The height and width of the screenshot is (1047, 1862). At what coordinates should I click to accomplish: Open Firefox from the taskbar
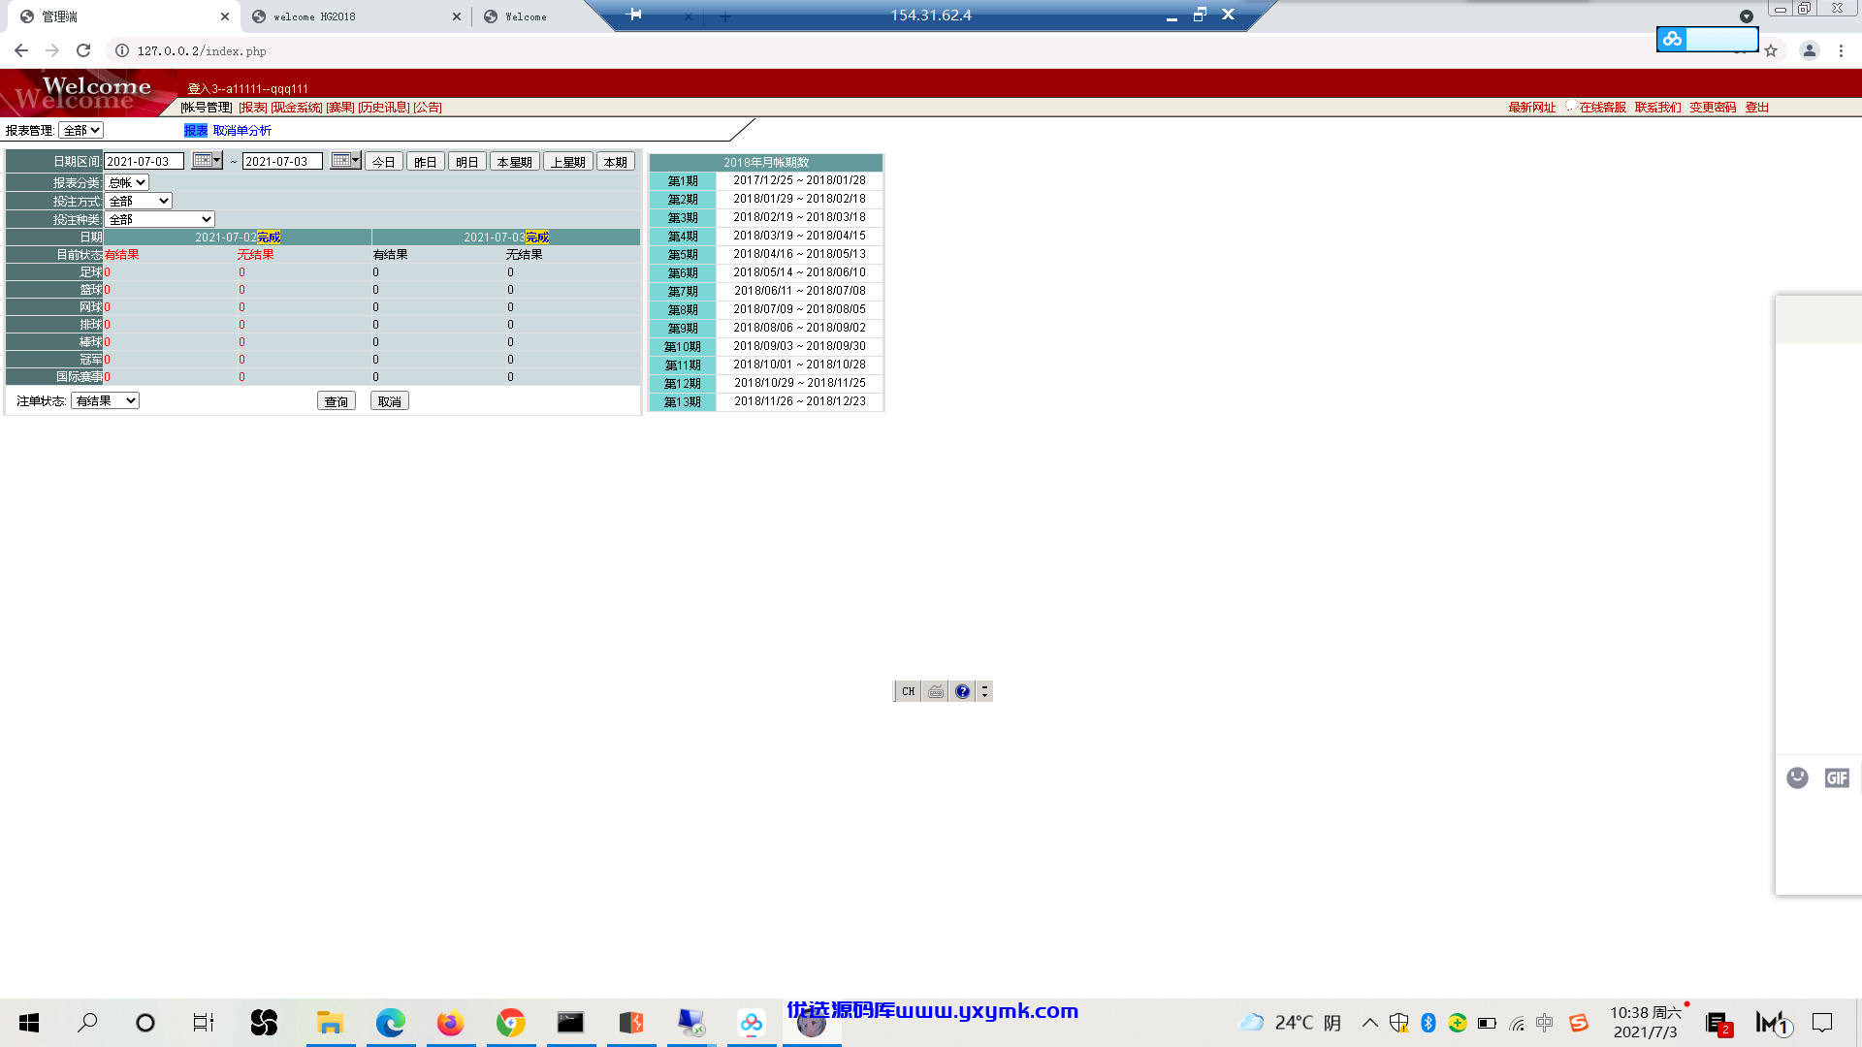point(450,1023)
